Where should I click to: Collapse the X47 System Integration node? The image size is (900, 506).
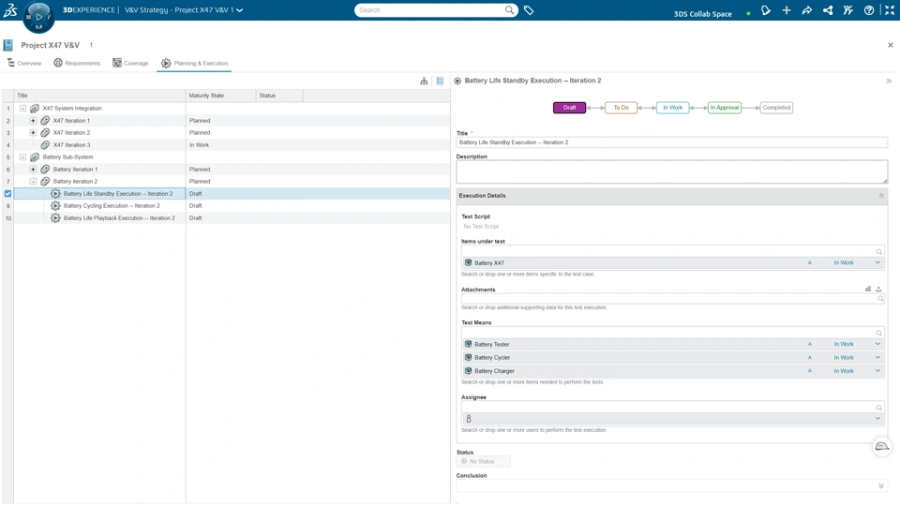22,109
